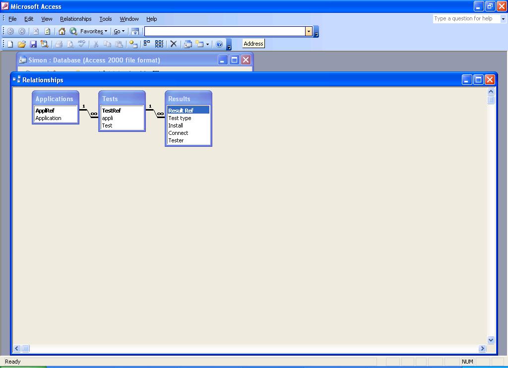Open the Window menu
Viewport: 508px width, 368px height.
coord(129,19)
